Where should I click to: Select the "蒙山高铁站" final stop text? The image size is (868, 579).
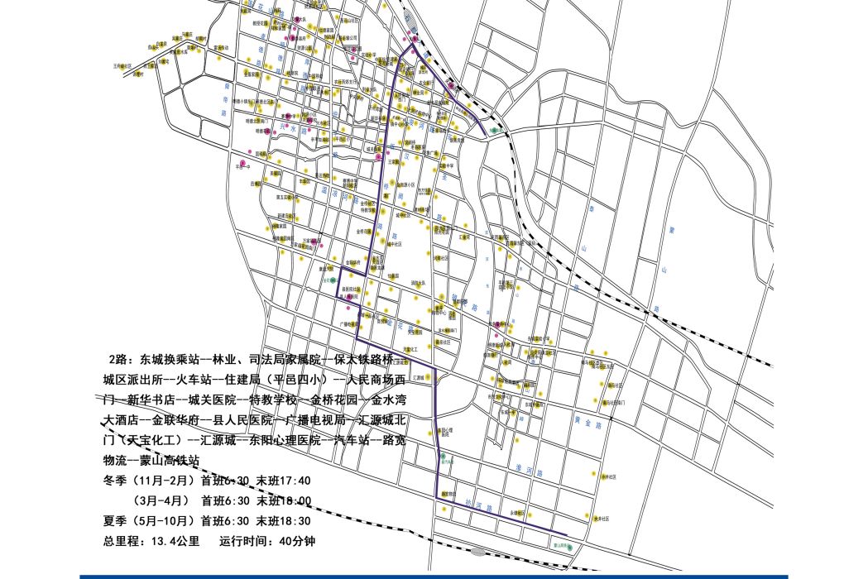170,461
